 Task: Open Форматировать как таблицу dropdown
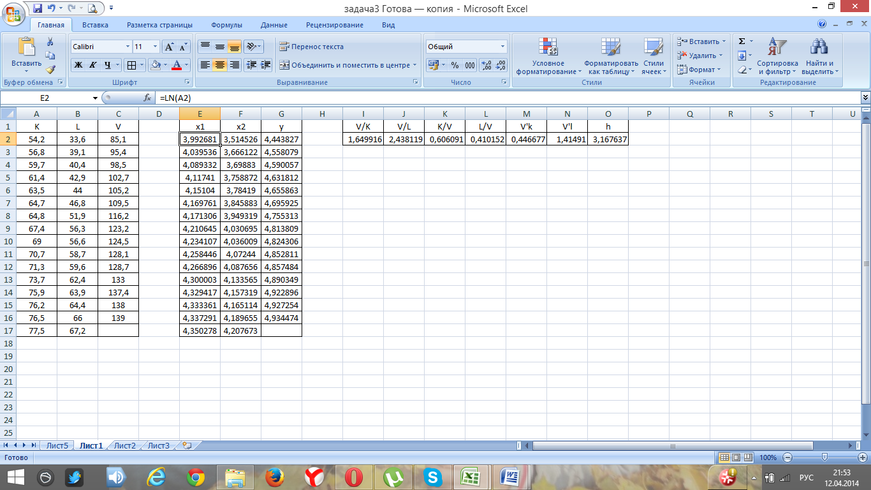pos(611,56)
